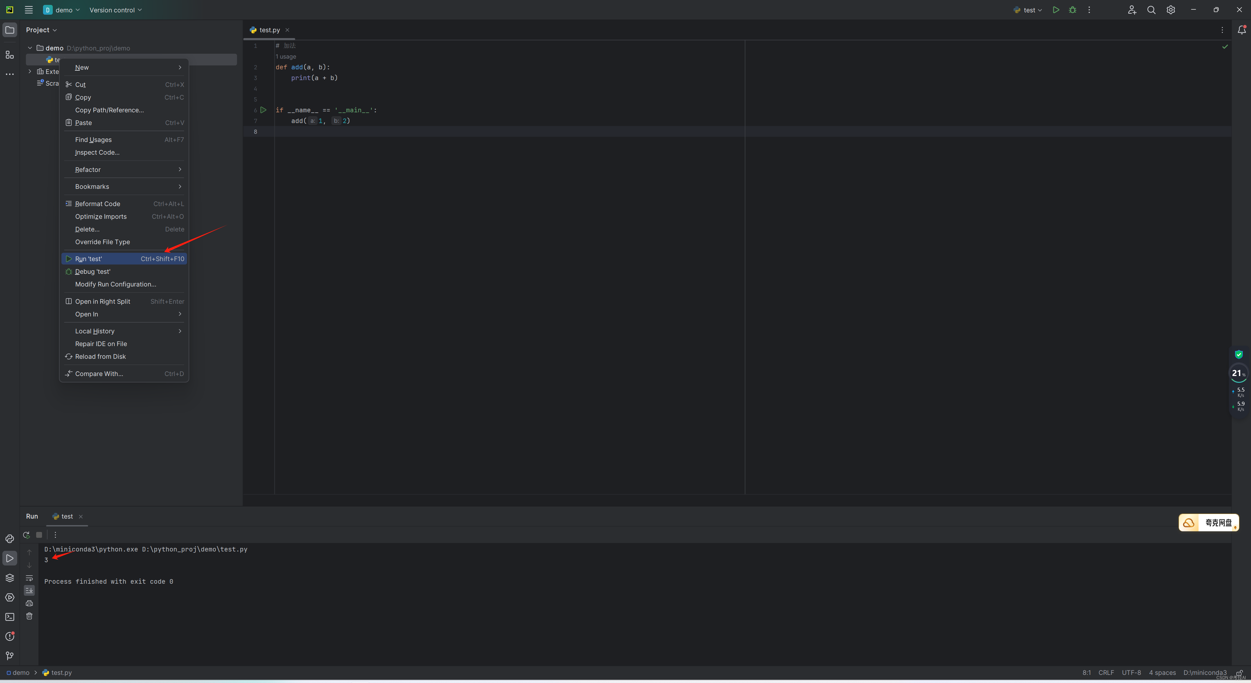The width and height of the screenshot is (1251, 683).
Task: Click the 1 usage inlay hint
Action: 286,56
